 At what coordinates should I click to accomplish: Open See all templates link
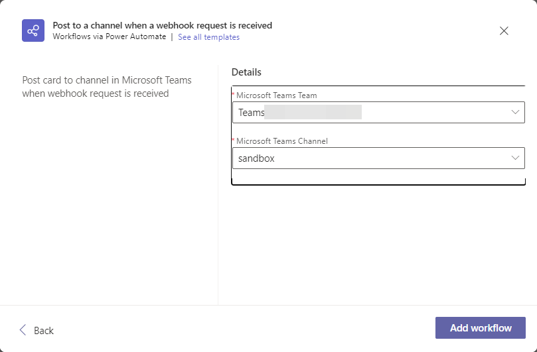208,37
